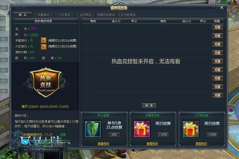
Task: Open the 大区排名 tab
Action: 64,15
